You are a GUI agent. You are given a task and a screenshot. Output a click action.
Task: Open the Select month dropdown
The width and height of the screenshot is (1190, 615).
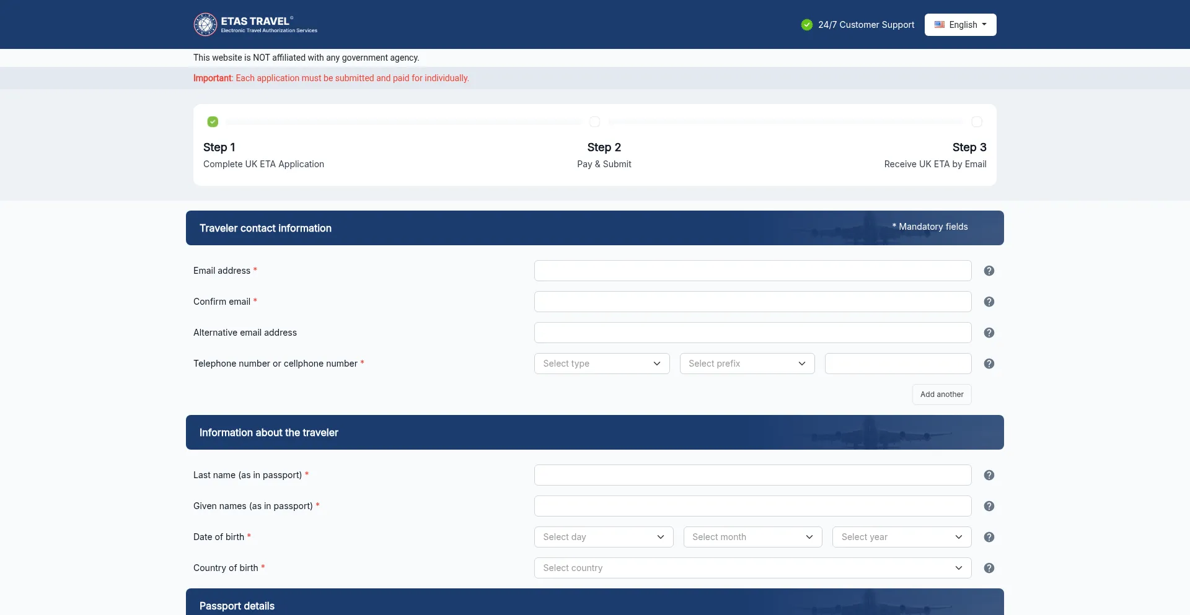point(752,537)
